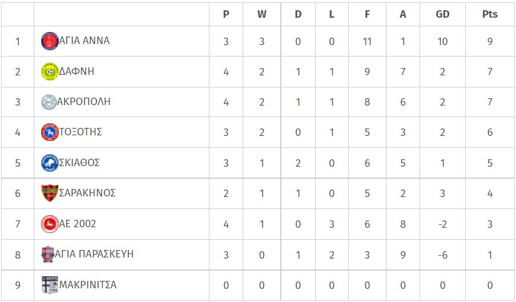
Task: Click the ΑΓΙΑ ΑΝΝΑ team crest
Action: 50,41
